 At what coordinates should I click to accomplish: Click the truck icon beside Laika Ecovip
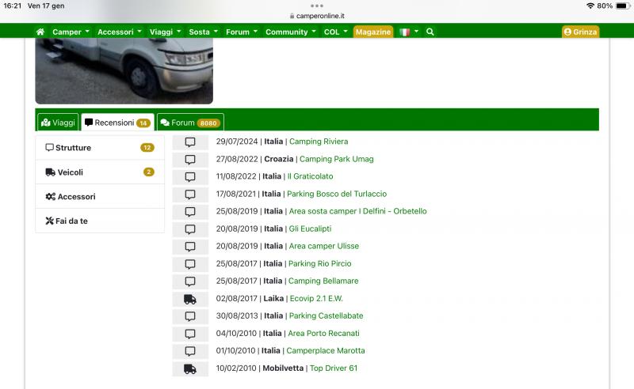[190, 299]
